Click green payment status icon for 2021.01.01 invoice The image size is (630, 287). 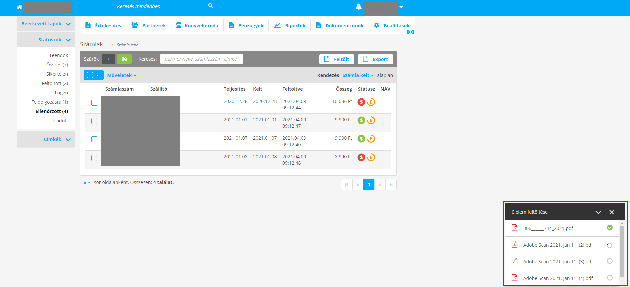(x=361, y=120)
